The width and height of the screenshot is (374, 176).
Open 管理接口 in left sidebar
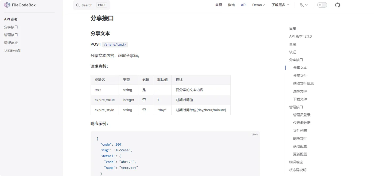[x=11, y=35]
